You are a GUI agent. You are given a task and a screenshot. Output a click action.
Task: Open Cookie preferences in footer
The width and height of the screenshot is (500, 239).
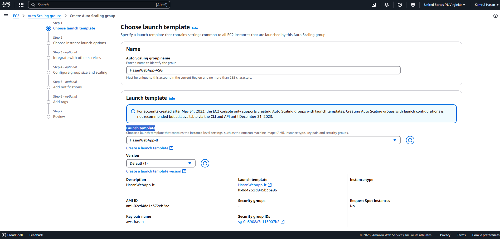tap(486, 235)
